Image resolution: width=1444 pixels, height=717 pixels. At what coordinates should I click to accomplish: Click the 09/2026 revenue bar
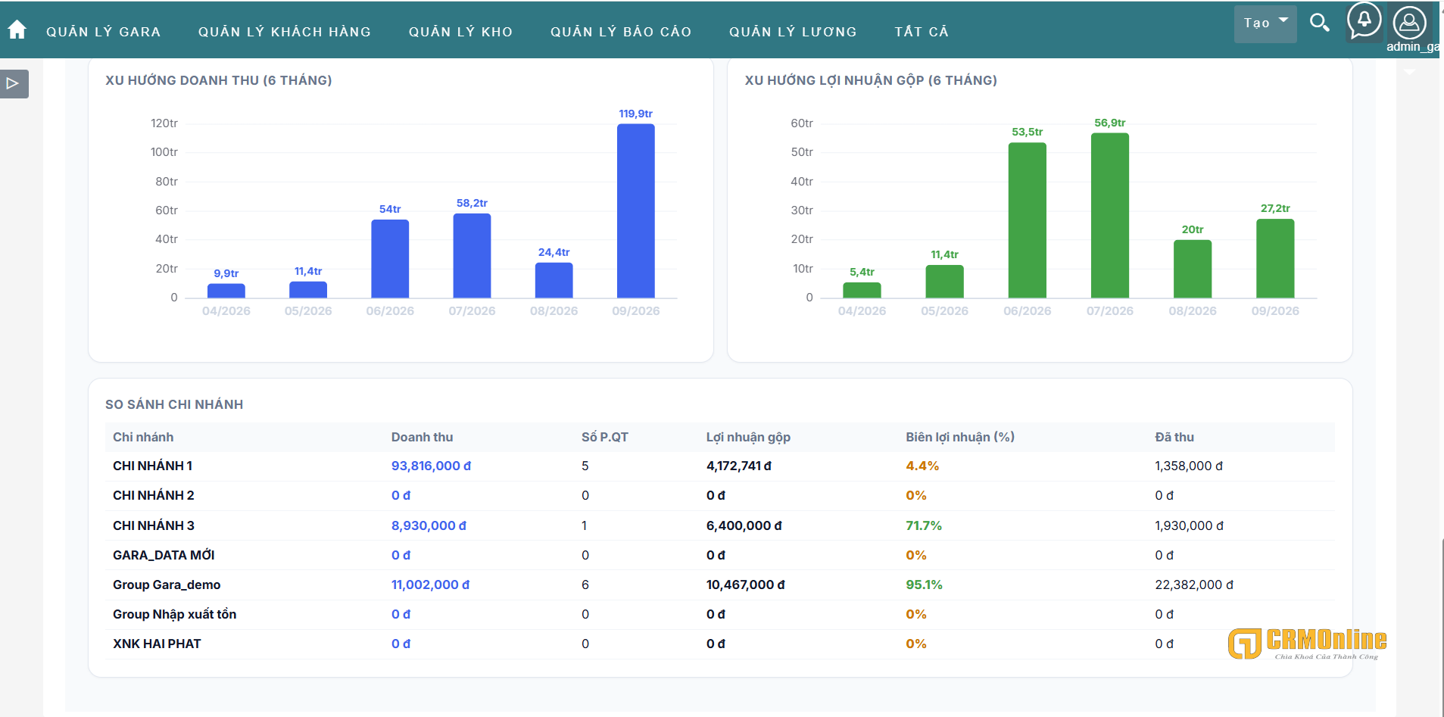tap(636, 210)
